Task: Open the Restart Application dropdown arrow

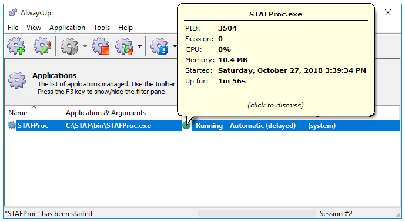Action: coord(139,46)
